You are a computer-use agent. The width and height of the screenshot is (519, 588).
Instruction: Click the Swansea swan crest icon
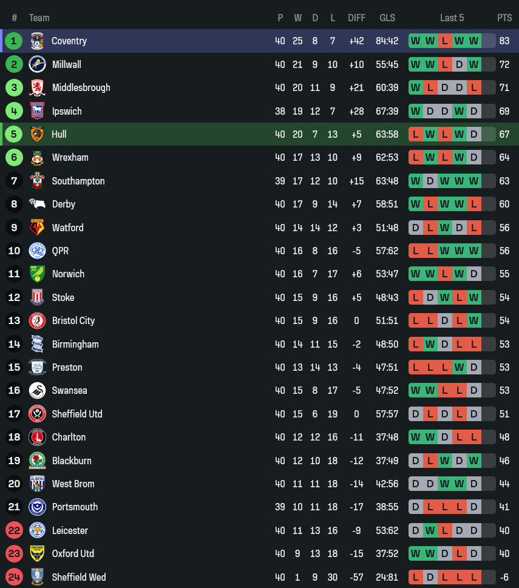click(x=37, y=390)
